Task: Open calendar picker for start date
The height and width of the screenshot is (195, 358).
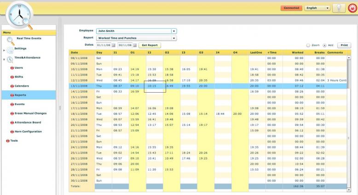Action: 114,45
